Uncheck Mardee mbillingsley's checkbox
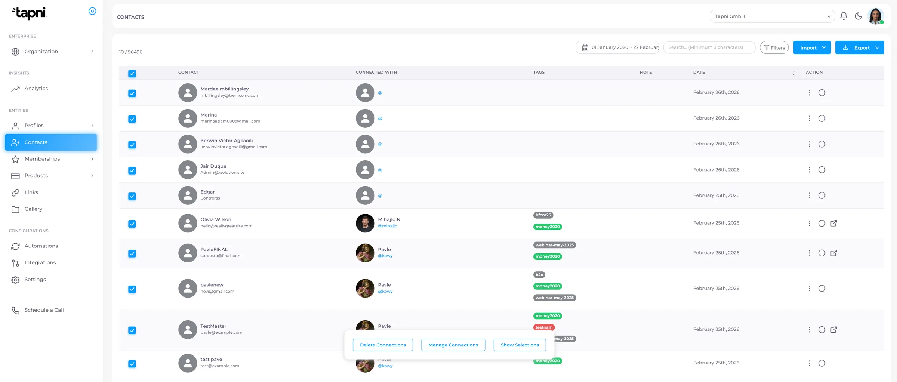The image size is (897, 382). (132, 93)
